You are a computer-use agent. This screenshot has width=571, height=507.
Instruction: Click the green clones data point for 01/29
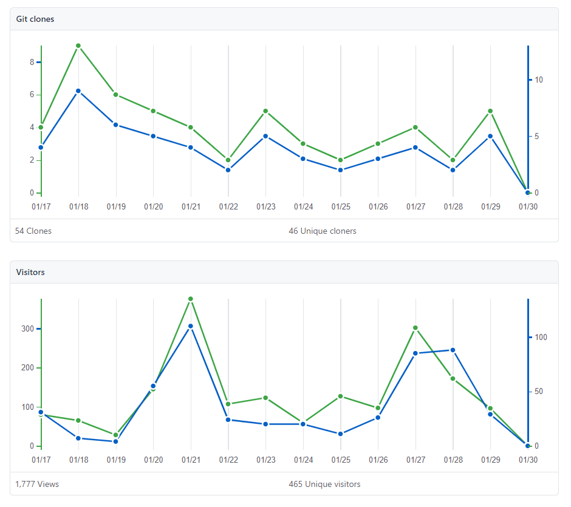click(x=491, y=111)
